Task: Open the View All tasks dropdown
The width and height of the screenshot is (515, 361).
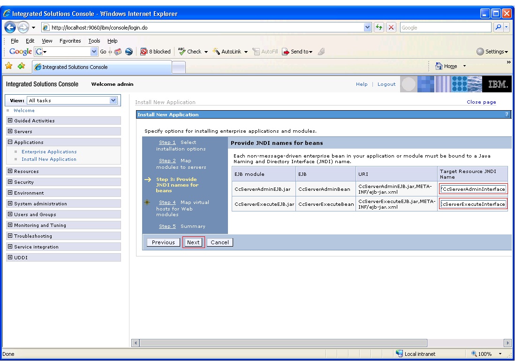Action: 114,100
